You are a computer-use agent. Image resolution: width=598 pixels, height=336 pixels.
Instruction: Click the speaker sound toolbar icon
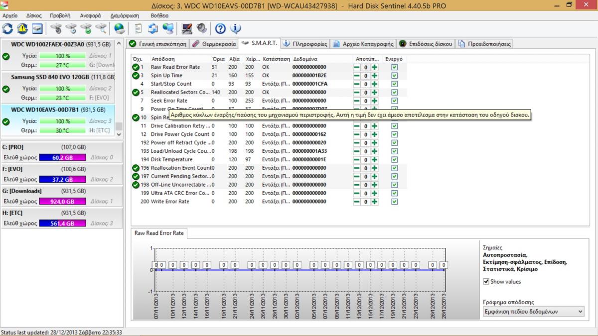pos(202,28)
